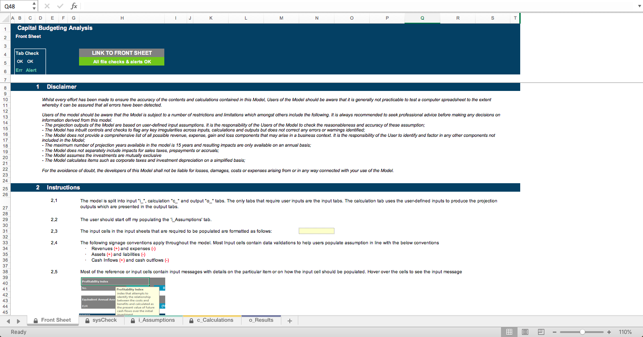Image resolution: width=643 pixels, height=337 pixels.
Task: Open the Insert Function fx button
Action: [x=74, y=6]
